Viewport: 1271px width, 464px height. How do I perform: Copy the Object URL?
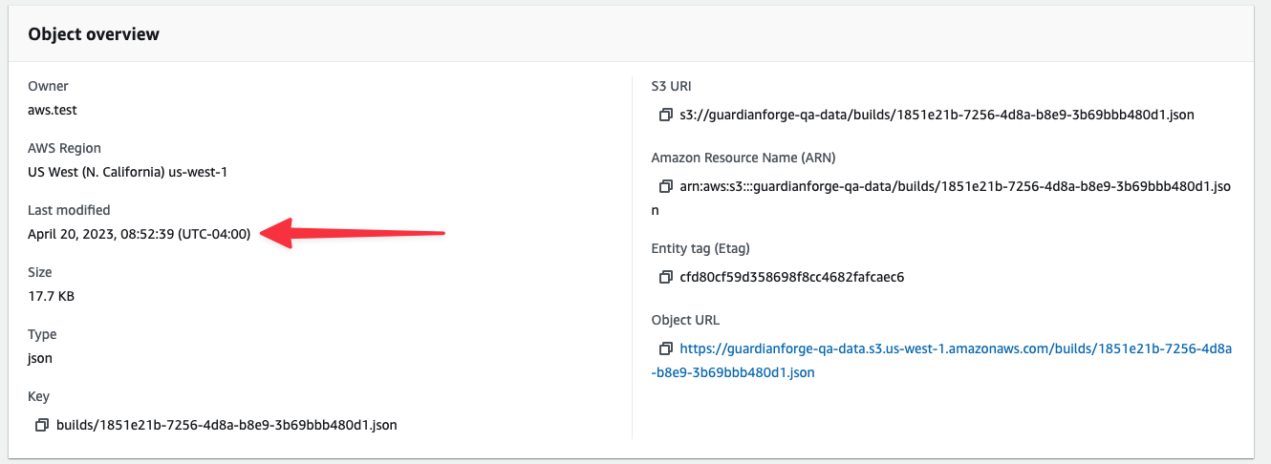(665, 349)
